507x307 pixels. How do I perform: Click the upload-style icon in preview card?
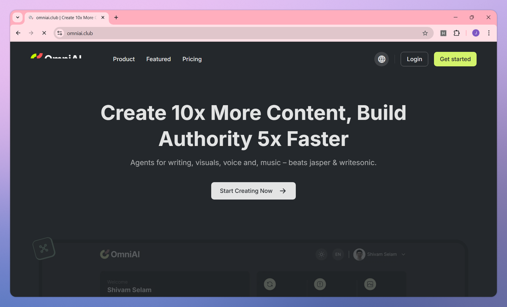click(x=320, y=284)
